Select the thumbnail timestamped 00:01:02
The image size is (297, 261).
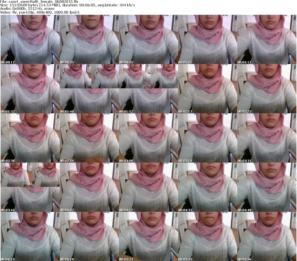[x=208, y=39]
